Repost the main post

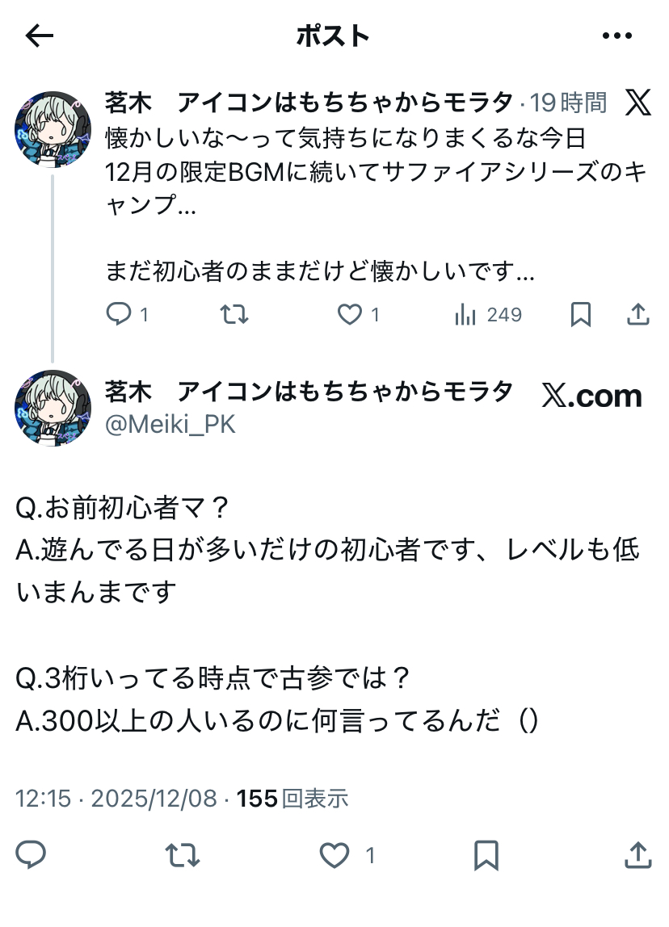tap(182, 855)
